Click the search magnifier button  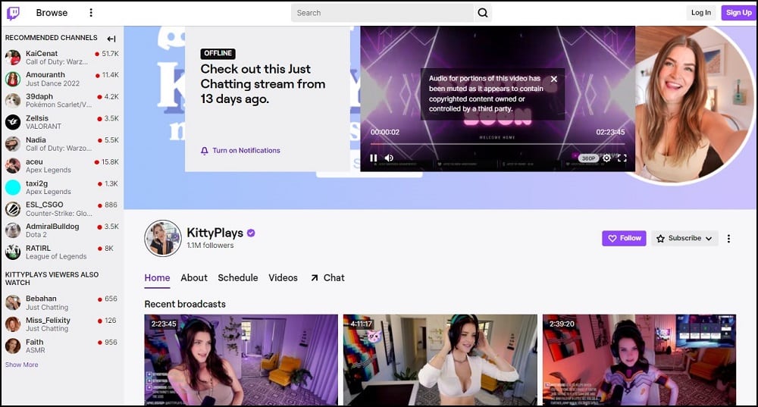pyautogui.click(x=482, y=13)
